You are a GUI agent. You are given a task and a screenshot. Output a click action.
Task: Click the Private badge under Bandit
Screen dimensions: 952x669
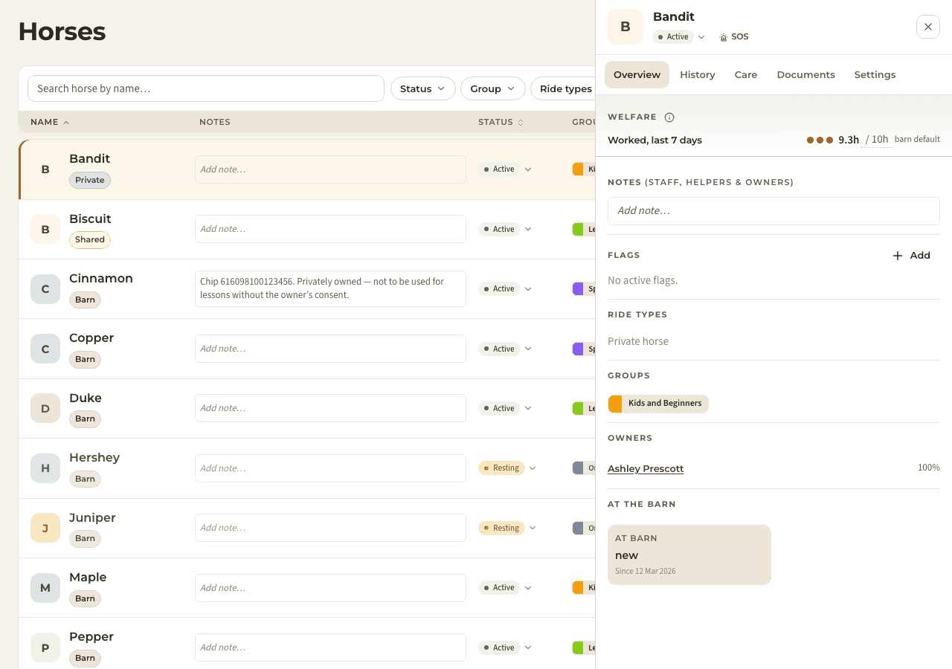(90, 180)
